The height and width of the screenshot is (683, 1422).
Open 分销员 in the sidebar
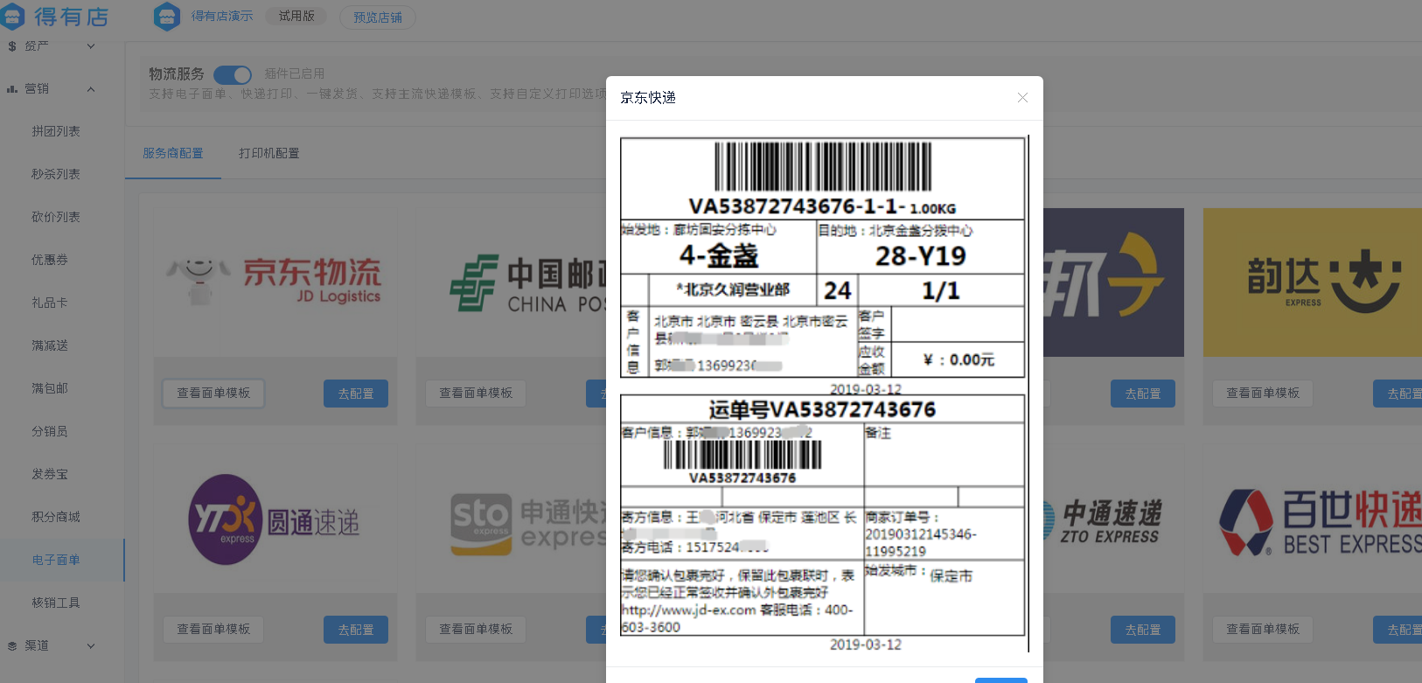pos(50,431)
